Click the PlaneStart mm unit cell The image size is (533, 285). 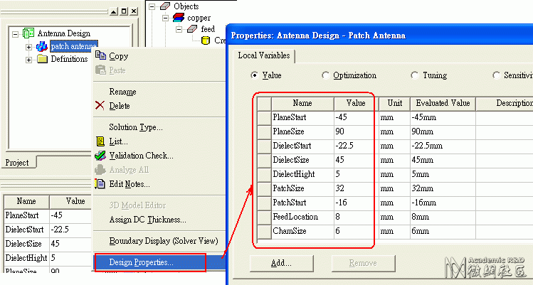(x=395, y=117)
